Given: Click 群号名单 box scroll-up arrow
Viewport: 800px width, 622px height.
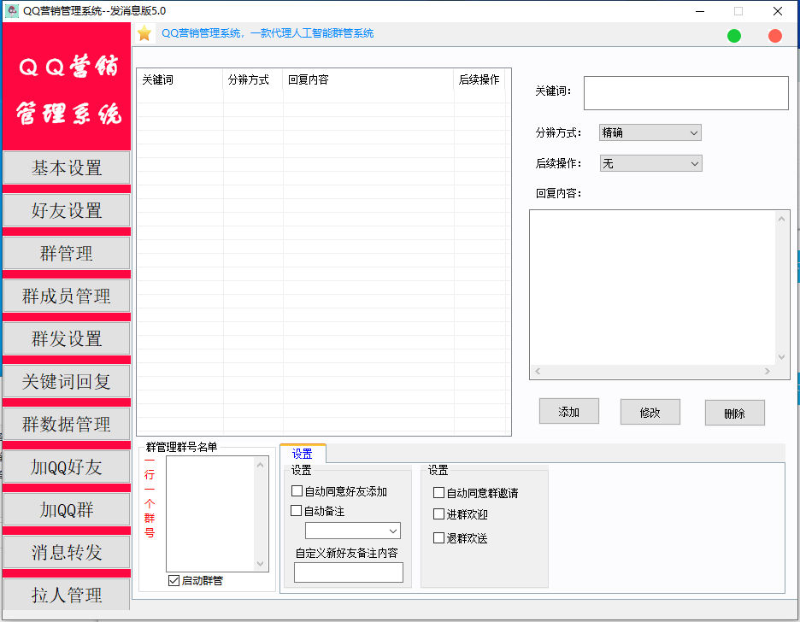Looking at the screenshot, I should tap(260, 465).
